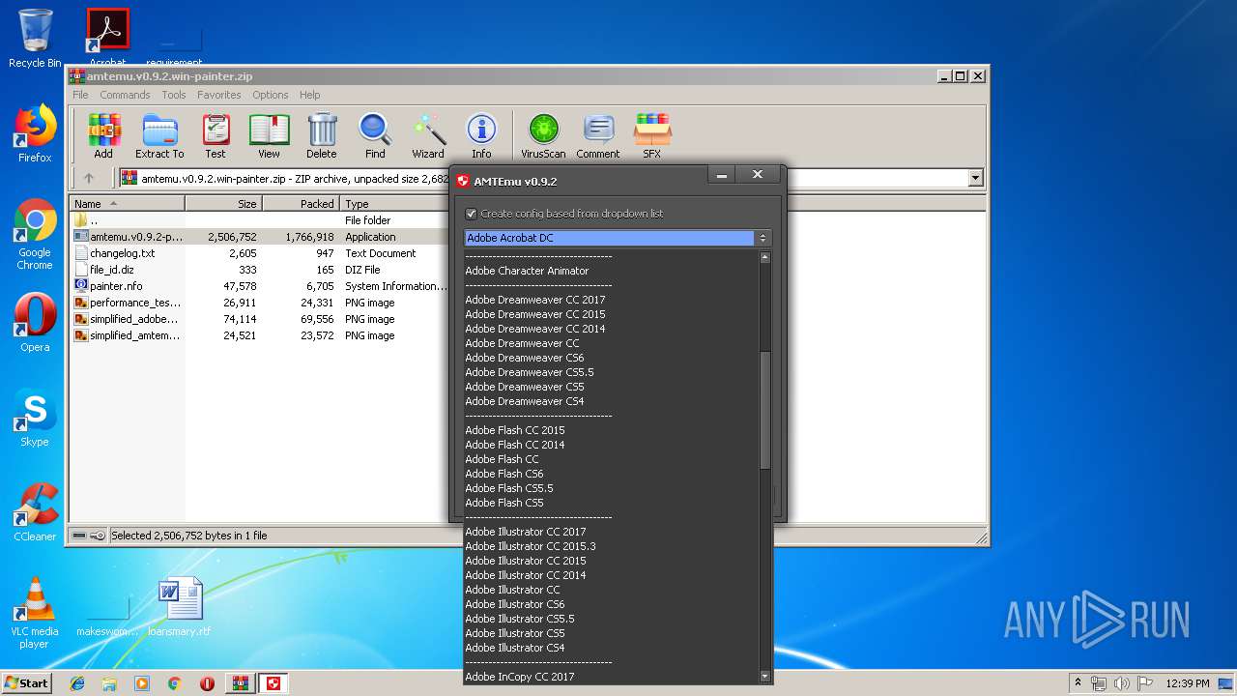The height and width of the screenshot is (696, 1237).
Task: Click the system tray clock
Action: 1187,683
